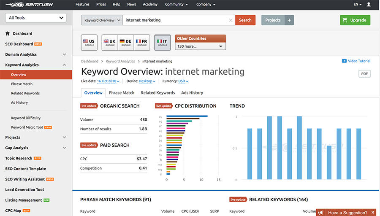Export report with PDF button
Screen dimensions: 380x216
[x=364, y=74]
